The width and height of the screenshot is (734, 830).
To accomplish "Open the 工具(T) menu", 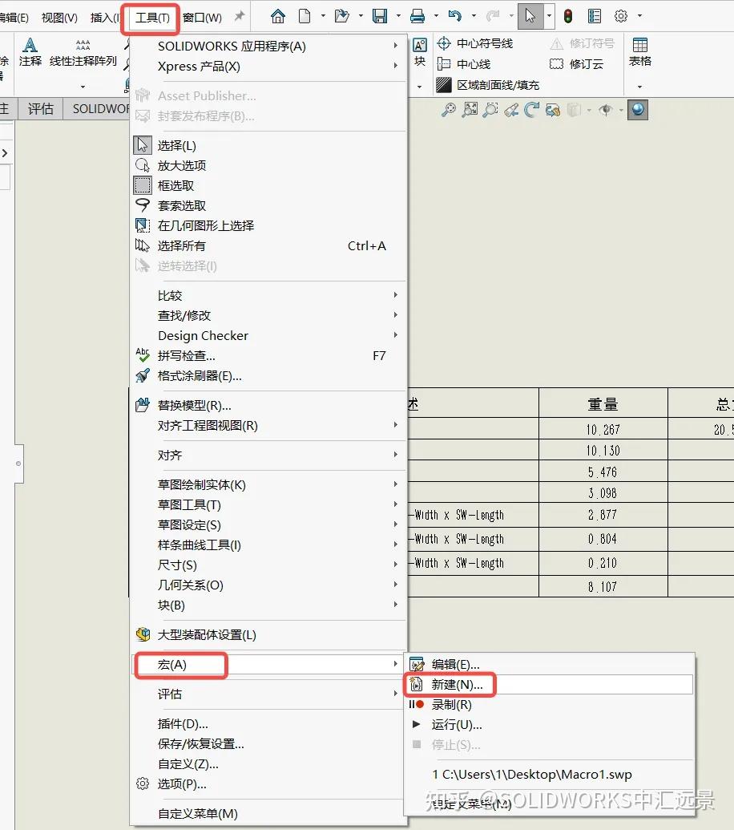I will (x=152, y=18).
